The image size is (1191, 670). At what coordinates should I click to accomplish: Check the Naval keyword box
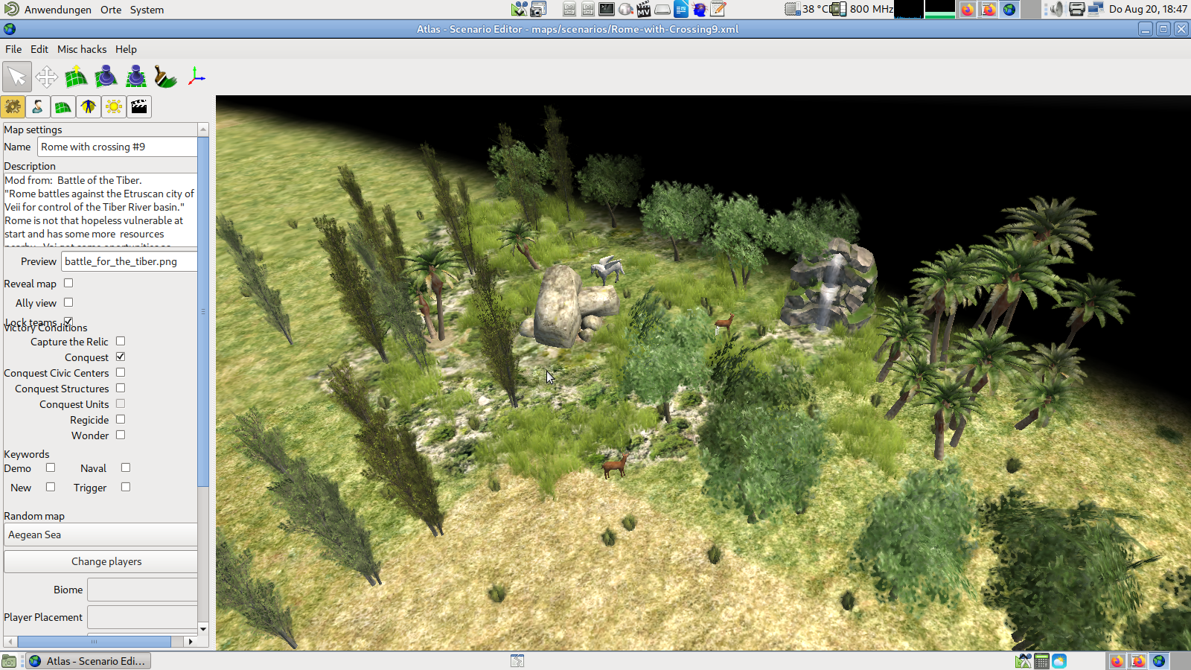[x=126, y=468]
